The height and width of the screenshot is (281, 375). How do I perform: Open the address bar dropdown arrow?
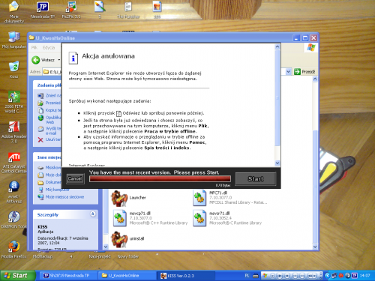click(x=288, y=72)
